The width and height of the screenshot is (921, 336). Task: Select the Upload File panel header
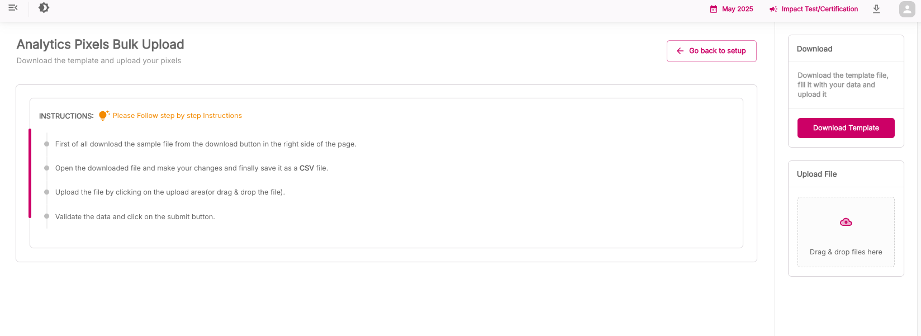(817, 174)
